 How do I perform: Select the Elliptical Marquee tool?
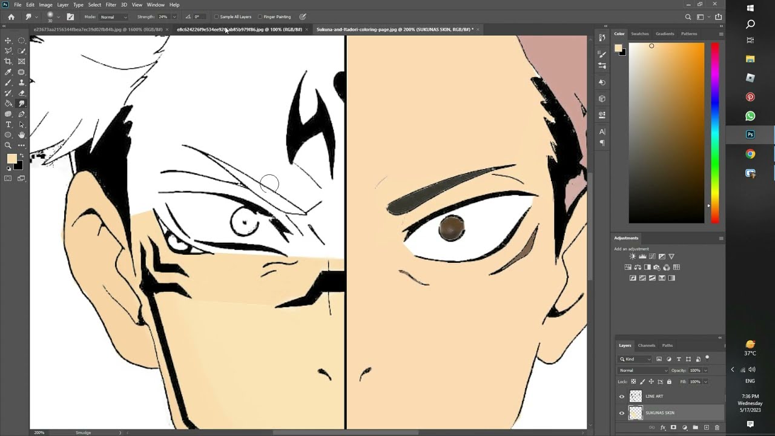[x=22, y=41]
